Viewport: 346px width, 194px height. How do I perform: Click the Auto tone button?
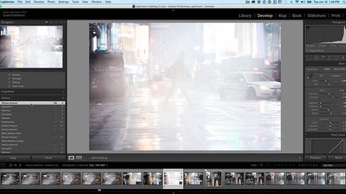pyautogui.click(x=342, y=90)
